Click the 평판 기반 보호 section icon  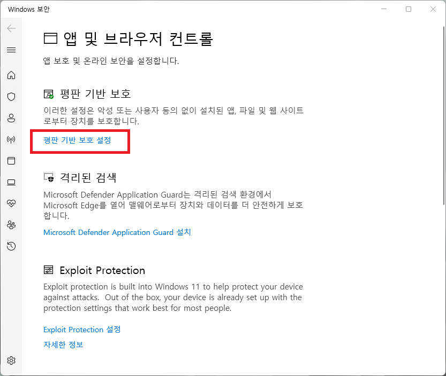tap(49, 94)
